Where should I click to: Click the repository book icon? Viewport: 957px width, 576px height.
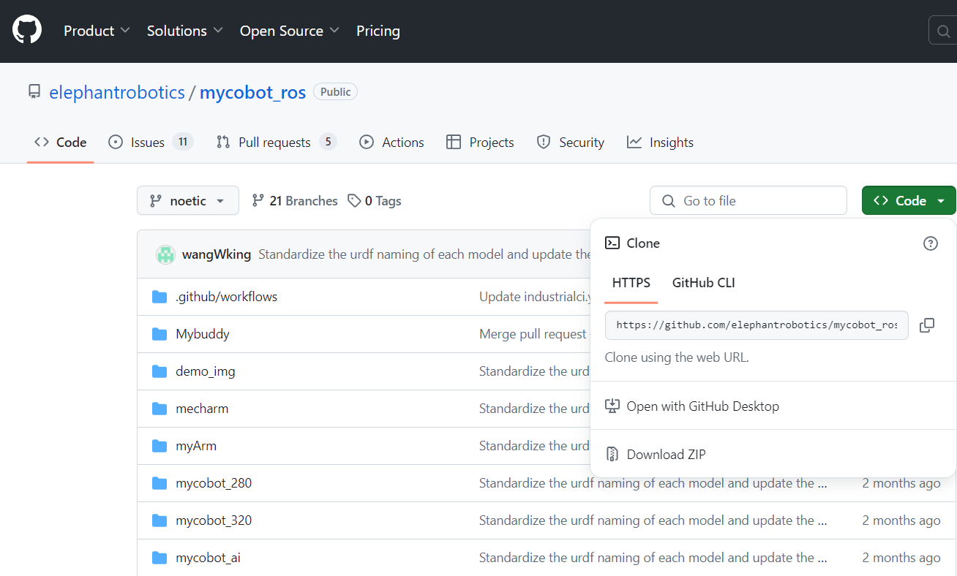[x=34, y=92]
